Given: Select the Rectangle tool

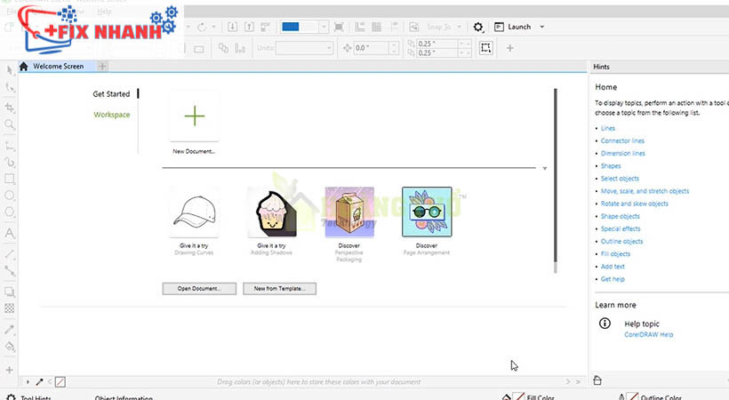Looking at the screenshot, I should [x=10, y=178].
